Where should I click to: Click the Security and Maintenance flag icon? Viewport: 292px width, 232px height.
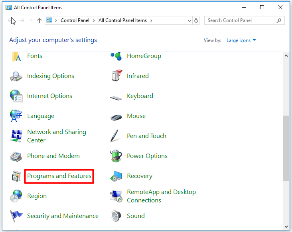16,216
